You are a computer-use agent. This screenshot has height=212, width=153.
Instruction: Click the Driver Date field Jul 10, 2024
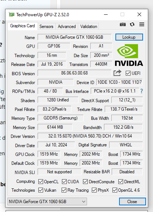[56, 145]
